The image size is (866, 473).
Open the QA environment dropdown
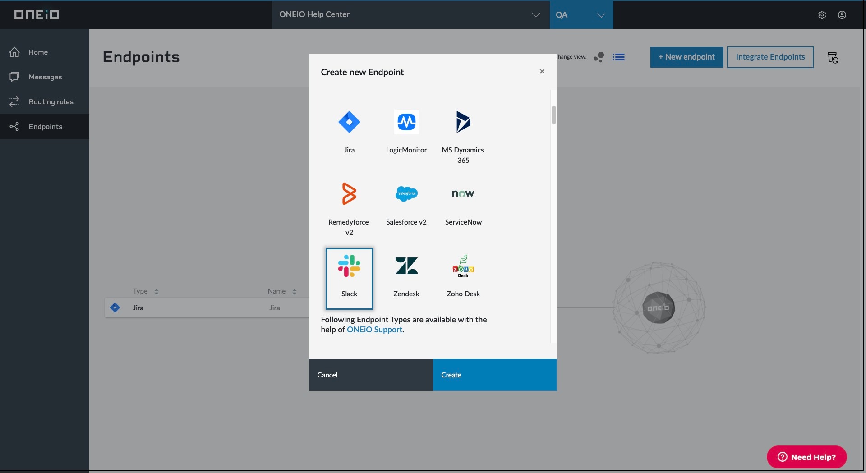tap(581, 15)
